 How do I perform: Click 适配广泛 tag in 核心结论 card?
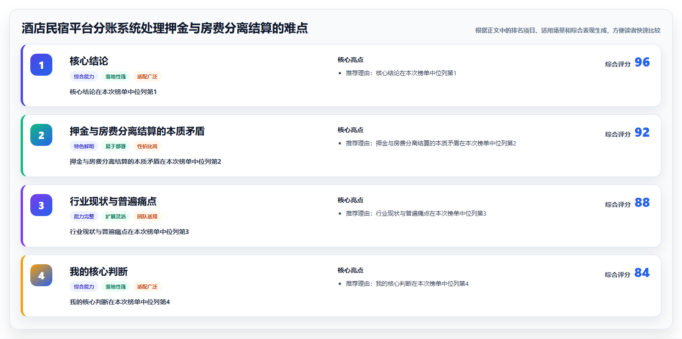coord(147,77)
